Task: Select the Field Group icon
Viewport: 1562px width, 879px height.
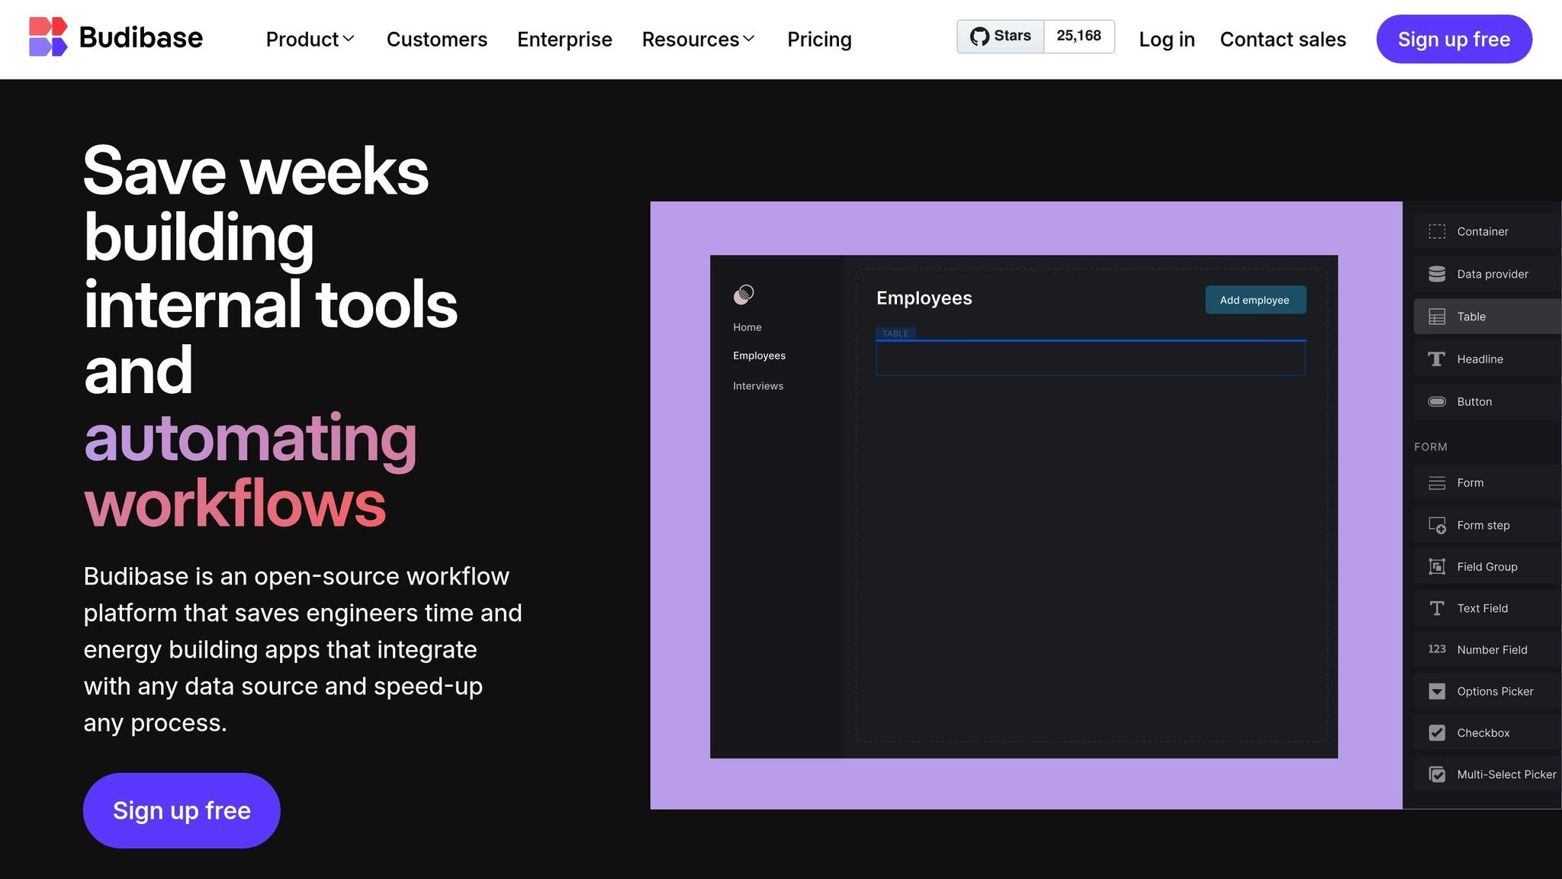Action: (x=1437, y=566)
